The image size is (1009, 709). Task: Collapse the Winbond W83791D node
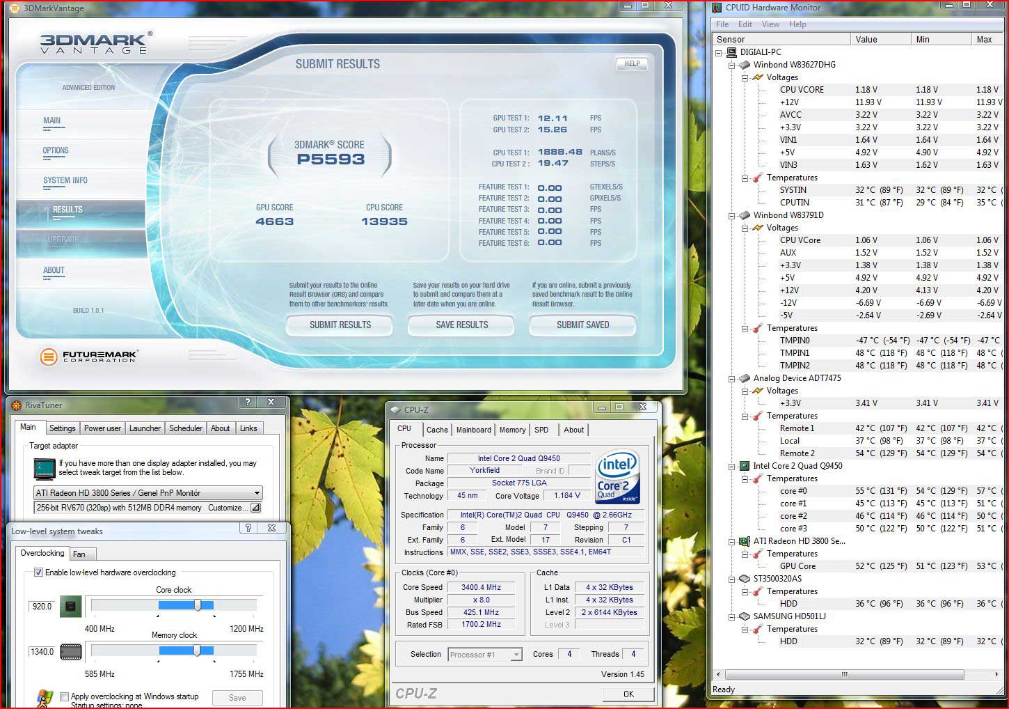[x=732, y=215]
